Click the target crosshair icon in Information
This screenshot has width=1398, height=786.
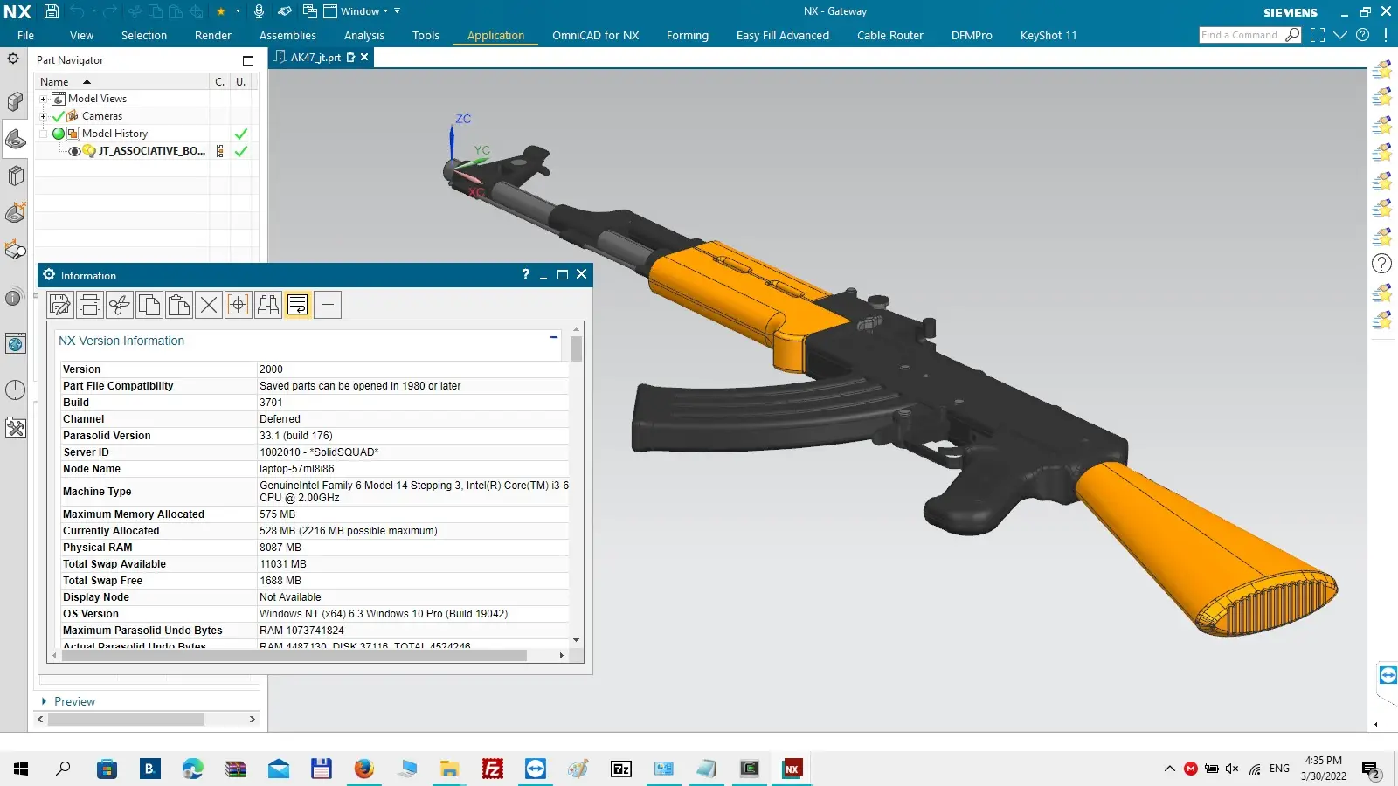pos(239,305)
